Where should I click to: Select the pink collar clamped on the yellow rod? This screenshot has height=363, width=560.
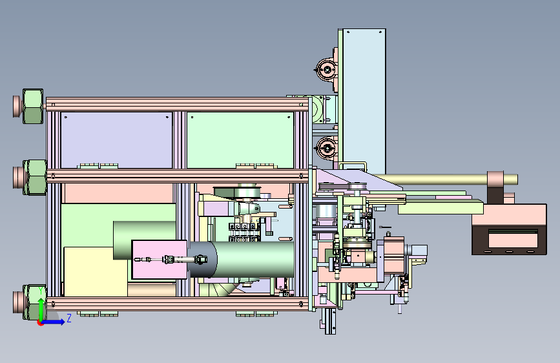(x=495, y=180)
